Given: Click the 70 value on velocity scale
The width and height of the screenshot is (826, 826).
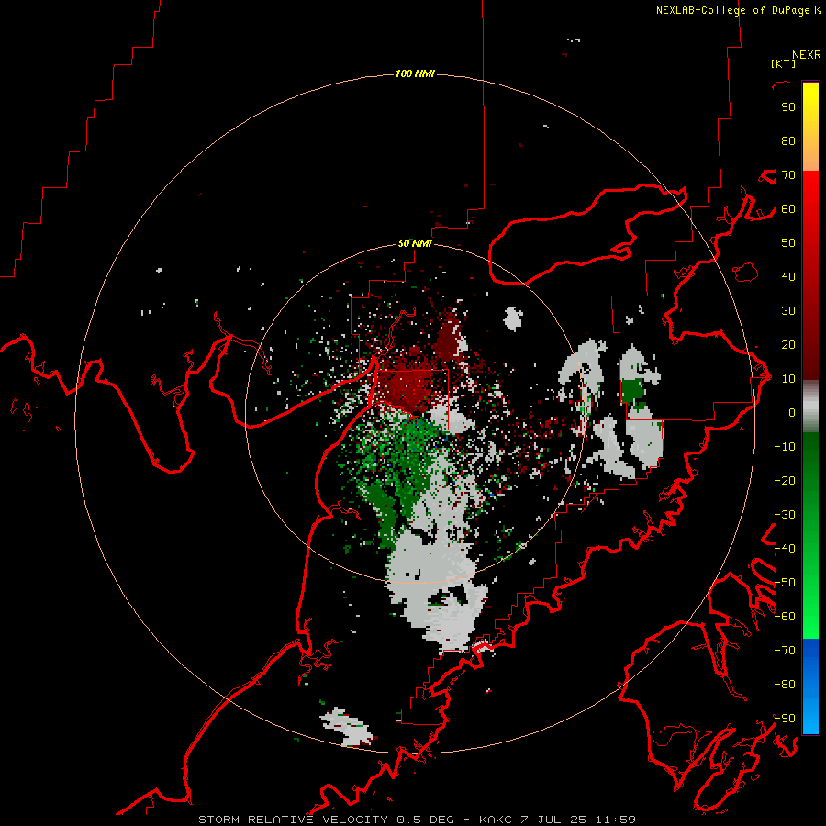Looking at the screenshot, I should pos(788,175).
